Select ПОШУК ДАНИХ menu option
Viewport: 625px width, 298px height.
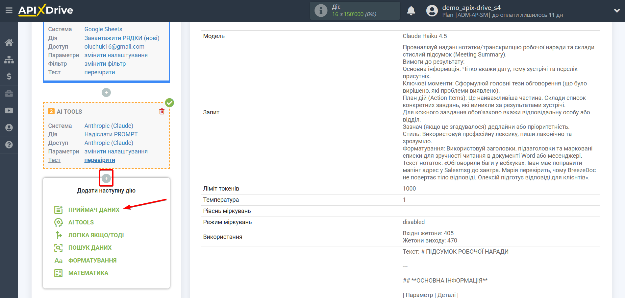[x=90, y=248]
